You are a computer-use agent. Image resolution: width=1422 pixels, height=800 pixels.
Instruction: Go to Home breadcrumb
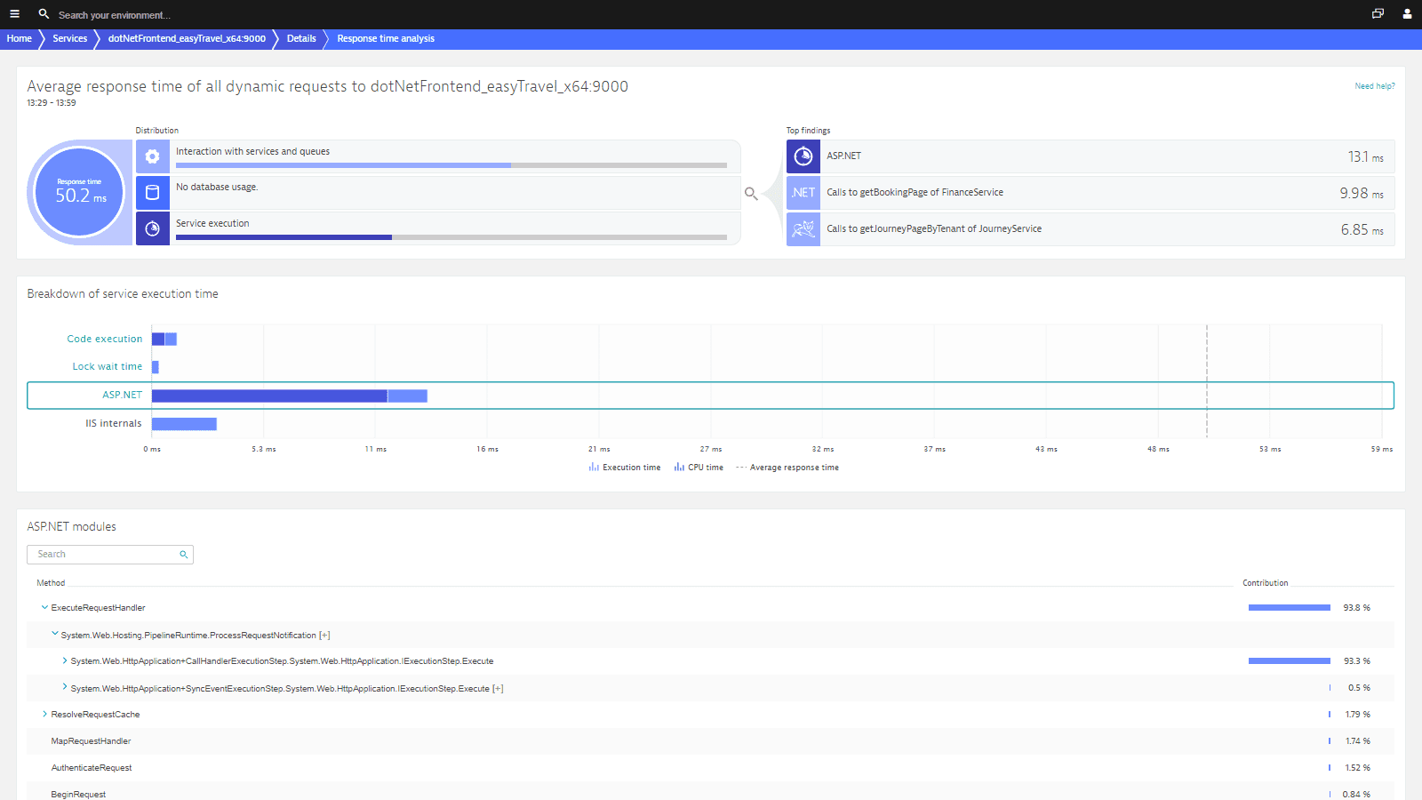tap(19, 39)
